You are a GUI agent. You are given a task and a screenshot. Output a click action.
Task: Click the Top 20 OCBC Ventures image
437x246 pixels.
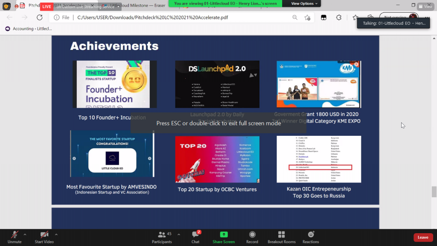pyautogui.click(x=217, y=159)
